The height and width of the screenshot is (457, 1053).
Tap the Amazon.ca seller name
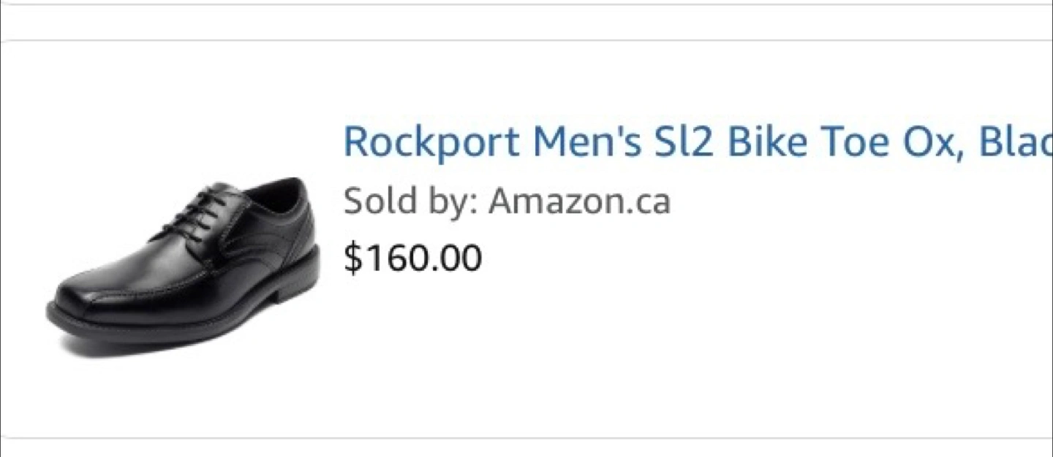click(x=579, y=201)
